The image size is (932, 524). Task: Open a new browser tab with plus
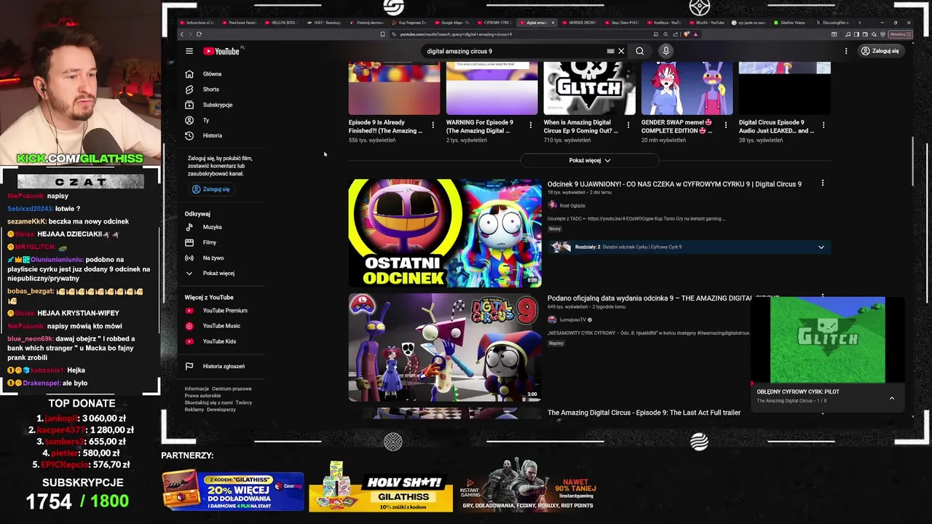pyautogui.click(x=858, y=23)
